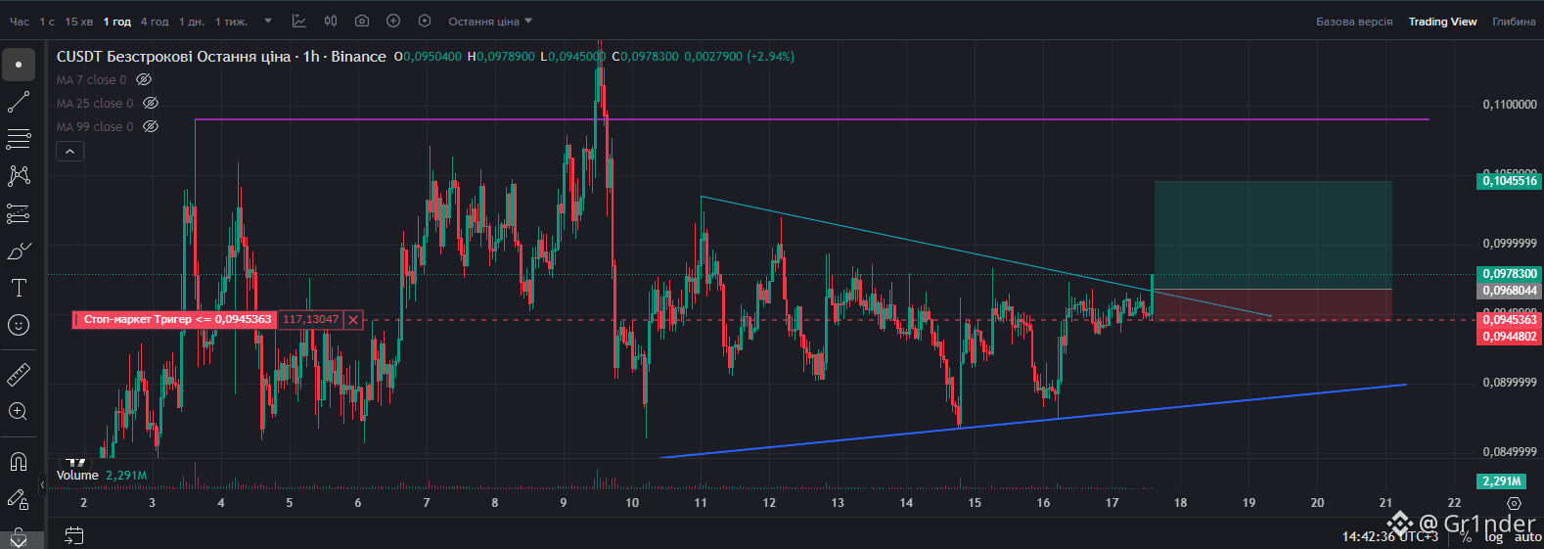Screen dimensions: 1544x549
Task: Open the emoji sticker tool
Action: (19, 325)
